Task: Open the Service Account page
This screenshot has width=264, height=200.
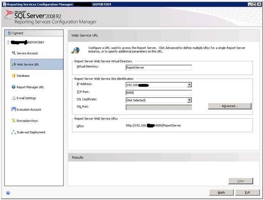Action: 27,53
